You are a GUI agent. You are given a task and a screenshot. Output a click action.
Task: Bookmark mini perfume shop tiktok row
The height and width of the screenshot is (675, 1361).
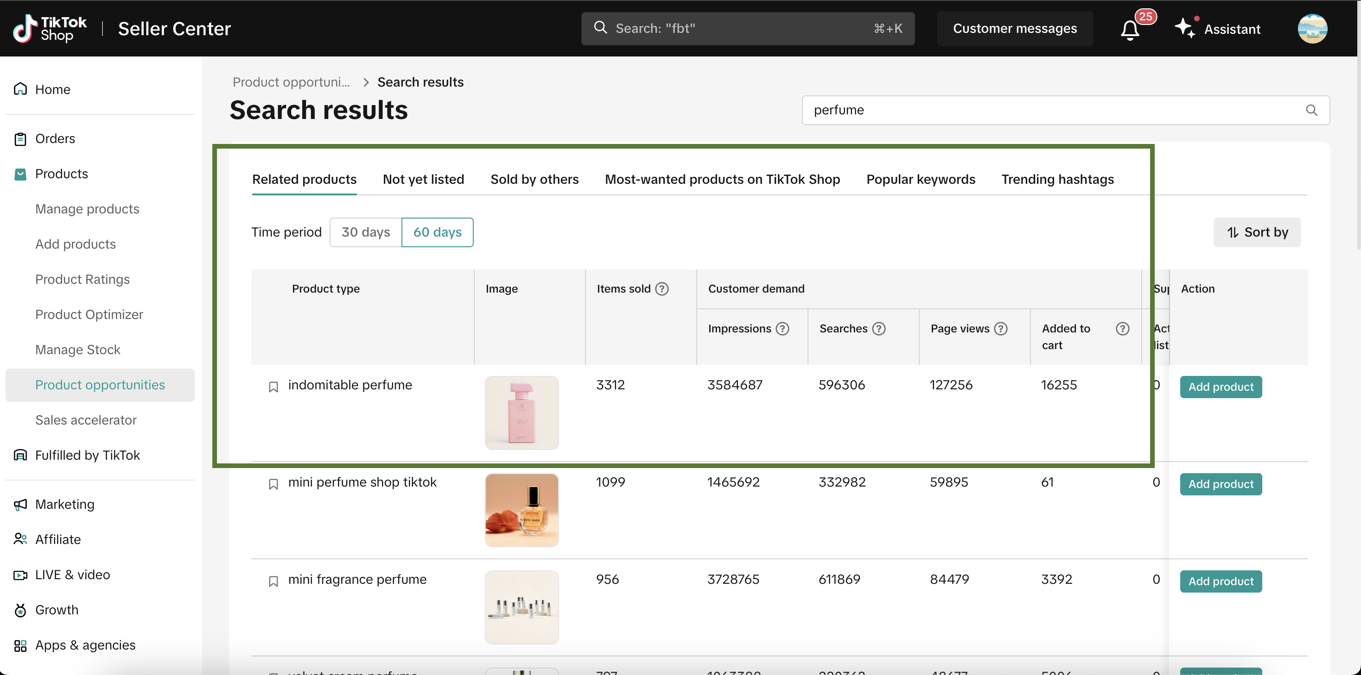point(273,484)
